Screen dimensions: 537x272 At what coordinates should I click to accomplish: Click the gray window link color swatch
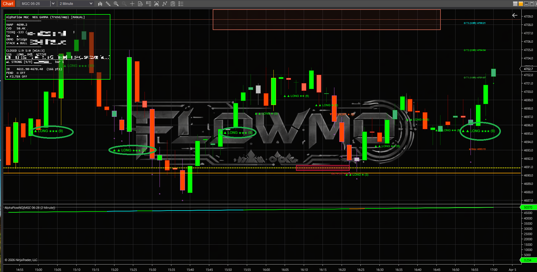click(515, 4)
